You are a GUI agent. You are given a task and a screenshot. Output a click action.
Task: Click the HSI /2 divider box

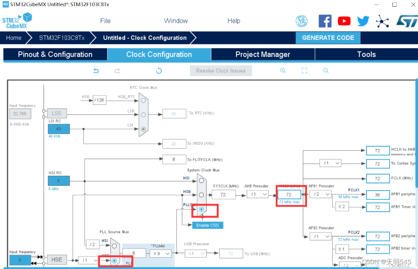point(92,244)
